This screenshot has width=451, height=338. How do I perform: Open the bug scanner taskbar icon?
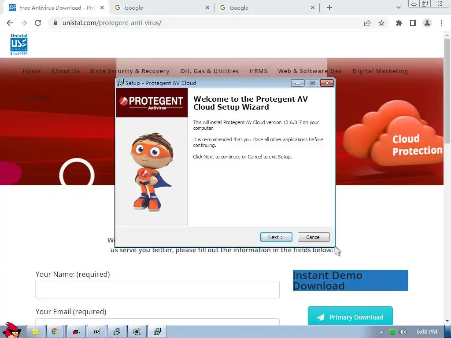[137, 332]
